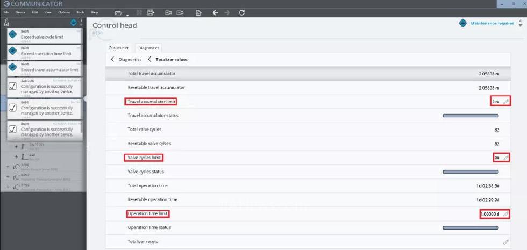Select the Exceed valve cycle limit notification
The height and width of the screenshot is (250, 527).
click(x=44, y=36)
